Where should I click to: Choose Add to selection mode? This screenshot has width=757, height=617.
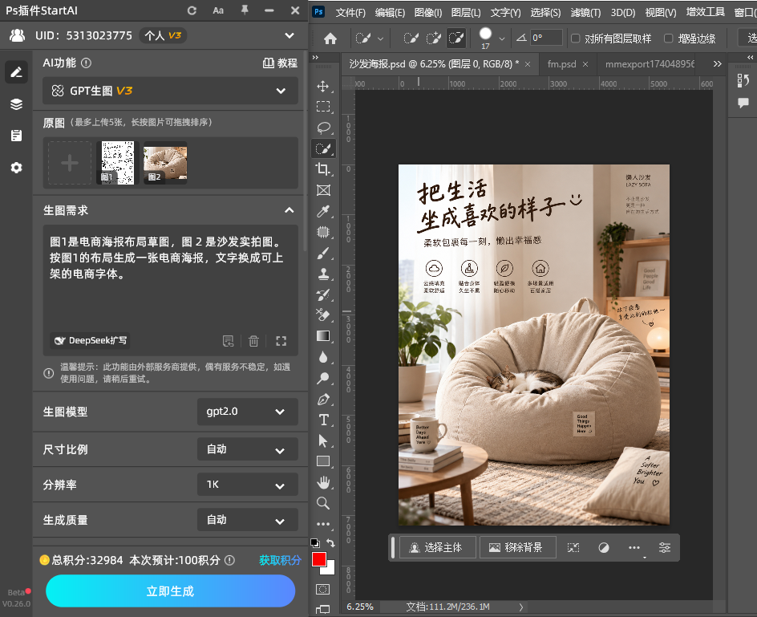pyautogui.click(x=434, y=39)
